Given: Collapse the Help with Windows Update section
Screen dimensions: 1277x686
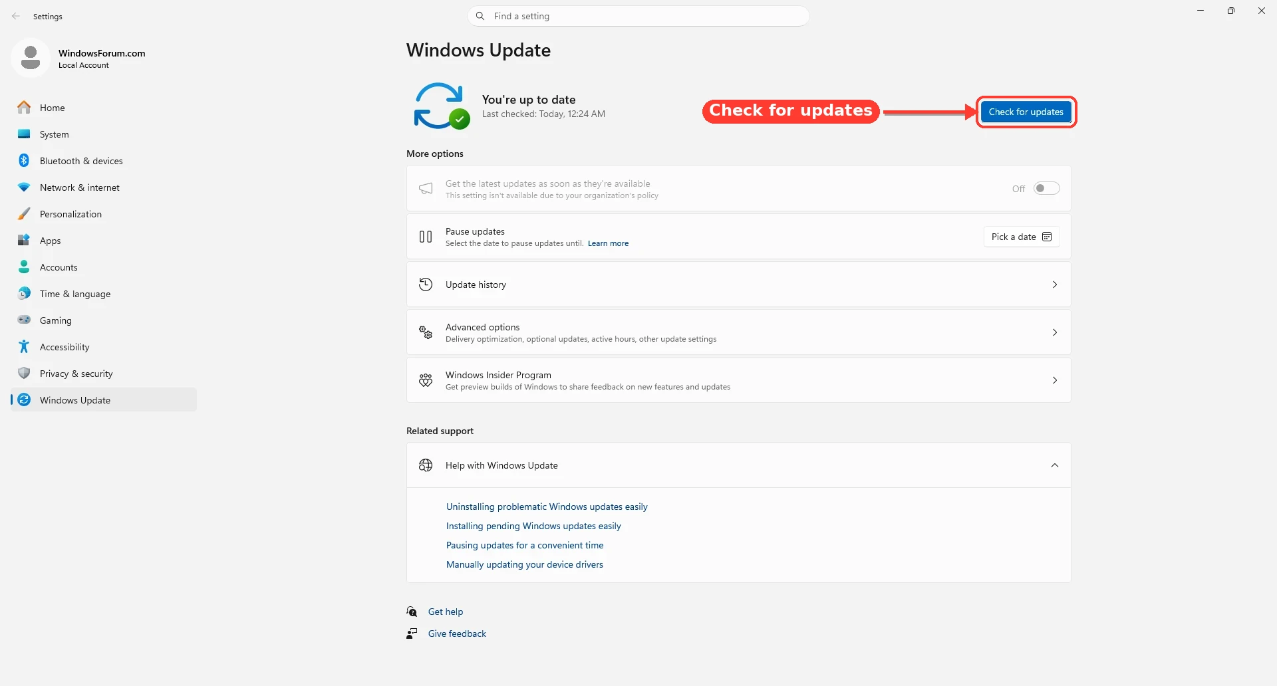Looking at the screenshot, I should [1055, 465].
